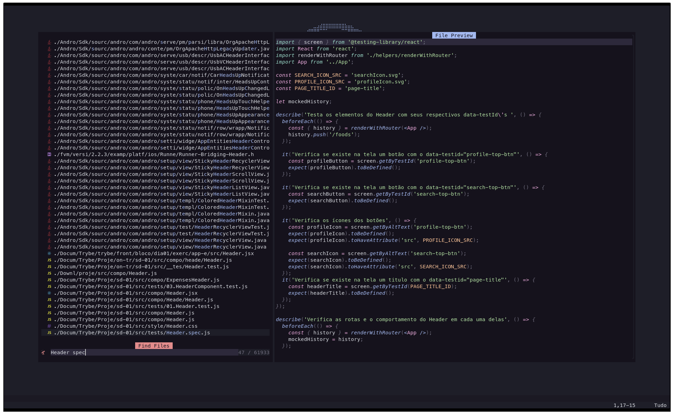Click React icon beside app-e/src/Header.jsx
674x415 pixels.
(x=49, y=253)
